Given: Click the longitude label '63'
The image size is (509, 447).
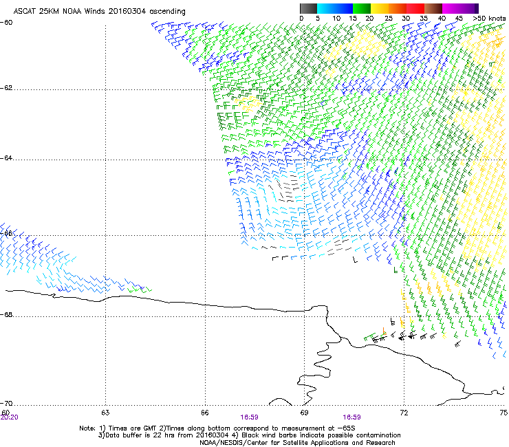Looking at the screenshot, I should [x=105, y=413].
